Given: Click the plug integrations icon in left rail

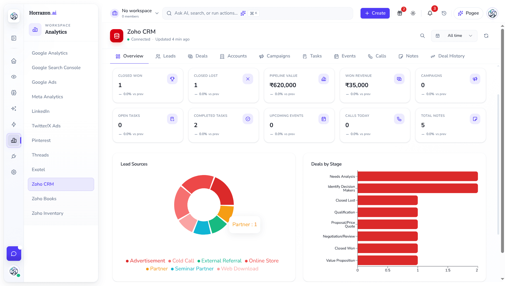Looking at the screenshot, I should [x=14, y=156].
